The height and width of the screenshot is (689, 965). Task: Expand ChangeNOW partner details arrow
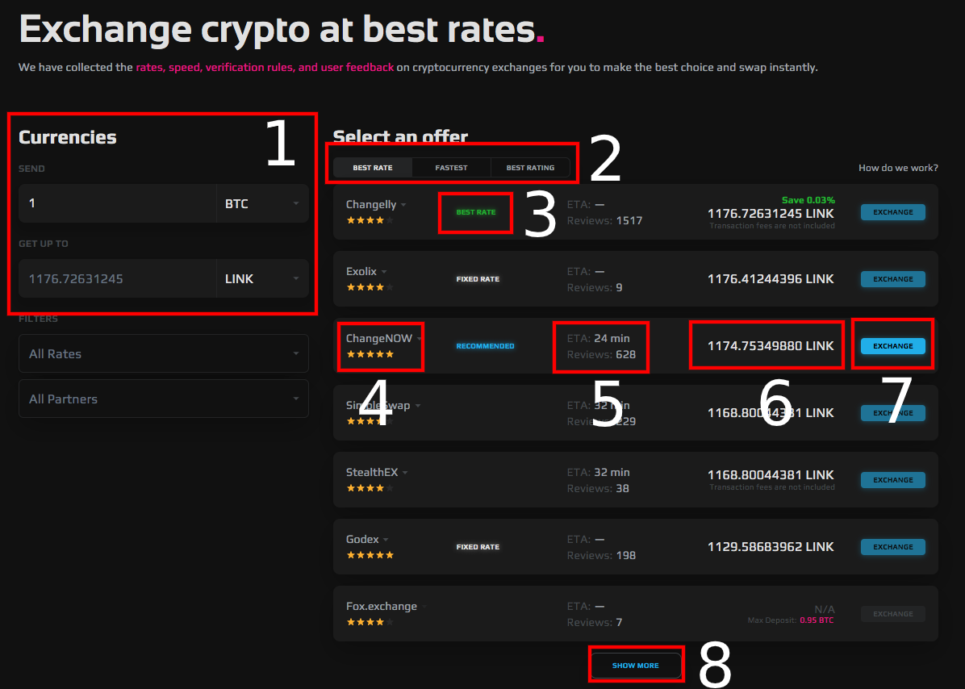click(419, 339)
